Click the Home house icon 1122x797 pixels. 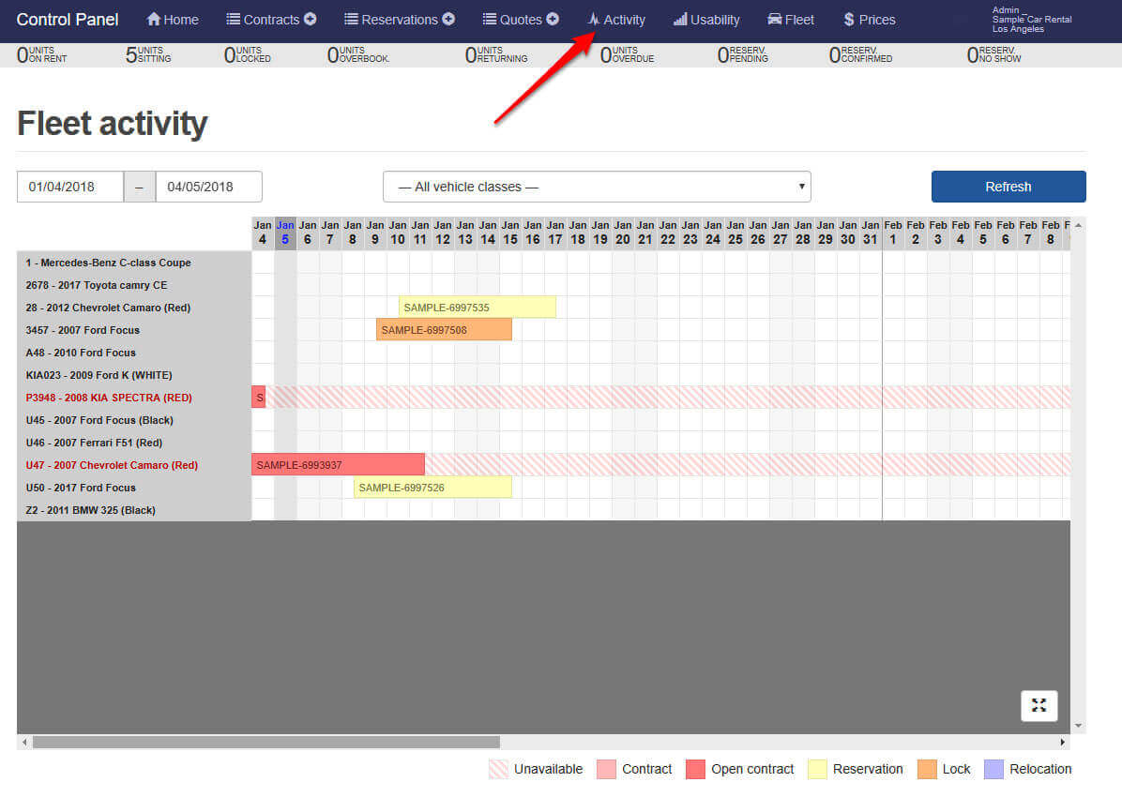(x=154, y=20)
